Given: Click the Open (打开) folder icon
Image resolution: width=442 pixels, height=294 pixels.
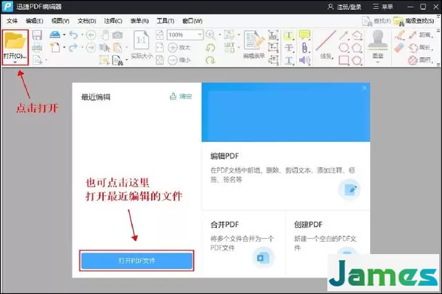Looking at the screenshot, I should point(15,41).
